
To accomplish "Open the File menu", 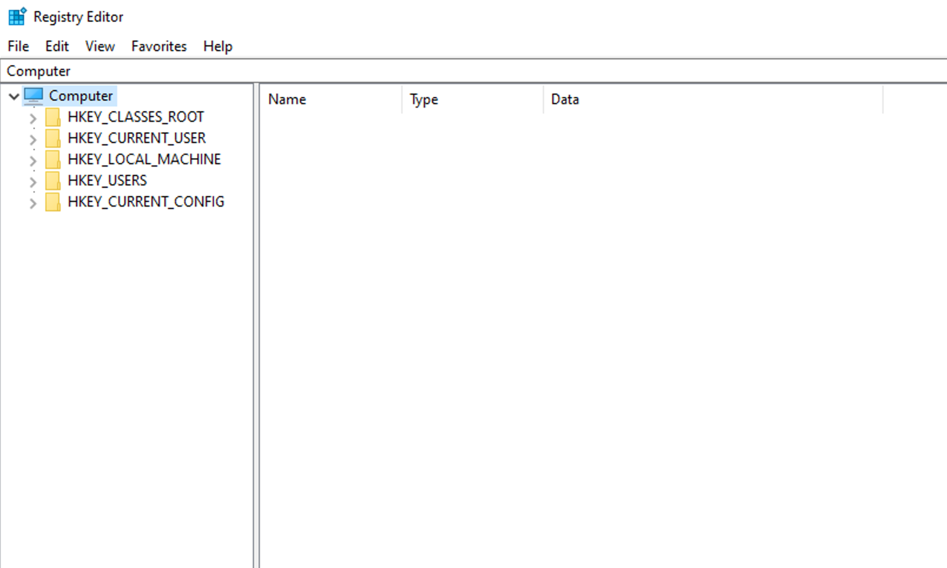I will pyautogui.click(x=17, y=46).
